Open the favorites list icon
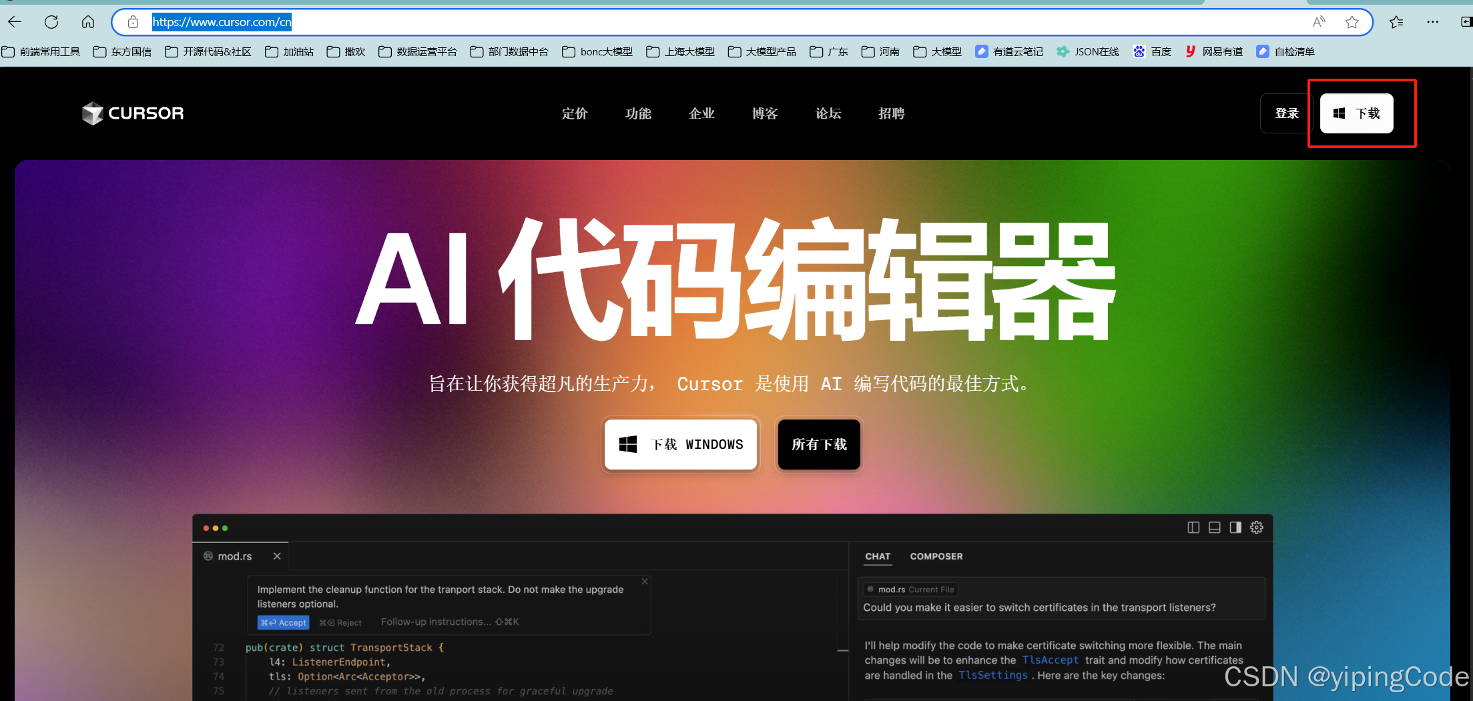Viewport: 1473px width, 701px height. pyautogui.click(x=1396, y=22)
